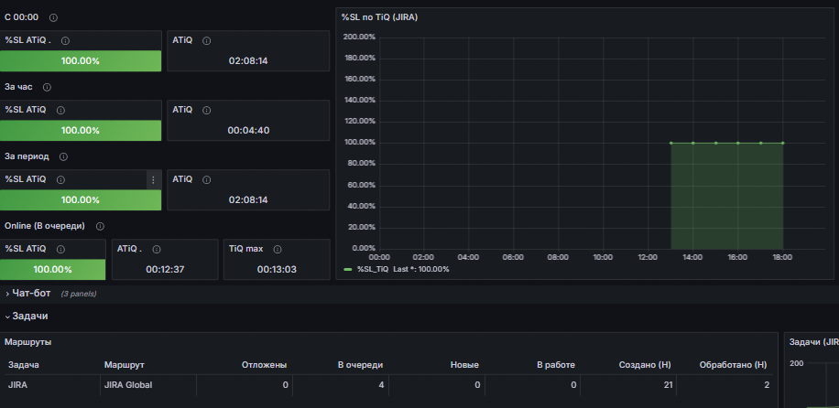Open three-dot menu on За период %SL ATiQ panel
The image size is (839, 408).
pyautogui.click(x=153, y=179)
